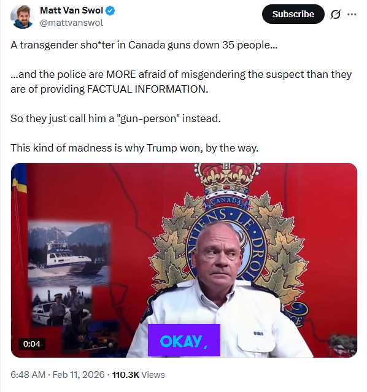Click the "gun-person" sentence in tweet
This screenshot has width=367, height=392.
tap(115, 118)
